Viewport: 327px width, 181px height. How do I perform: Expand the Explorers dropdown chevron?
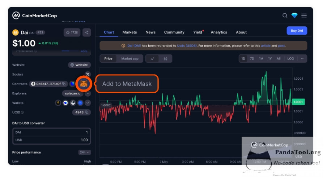(x=88, y=93)
